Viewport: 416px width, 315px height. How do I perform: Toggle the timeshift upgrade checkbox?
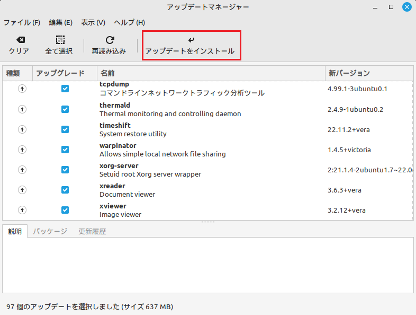tap(65, 129)
